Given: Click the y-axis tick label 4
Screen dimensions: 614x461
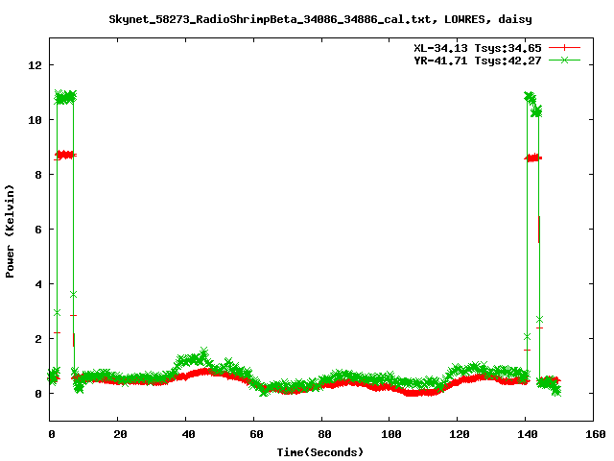Looking at the screenshot, I should point(38,284).
